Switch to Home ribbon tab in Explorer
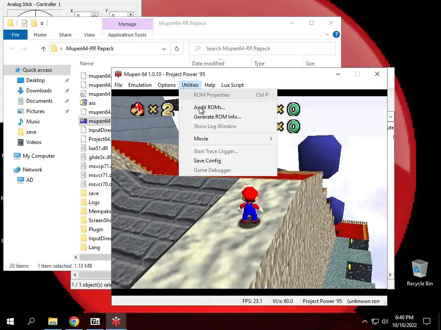The height and width of the screenshot is (330, 441). 40,35
